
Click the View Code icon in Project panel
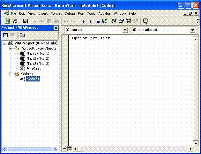click(x=5, y=35)
